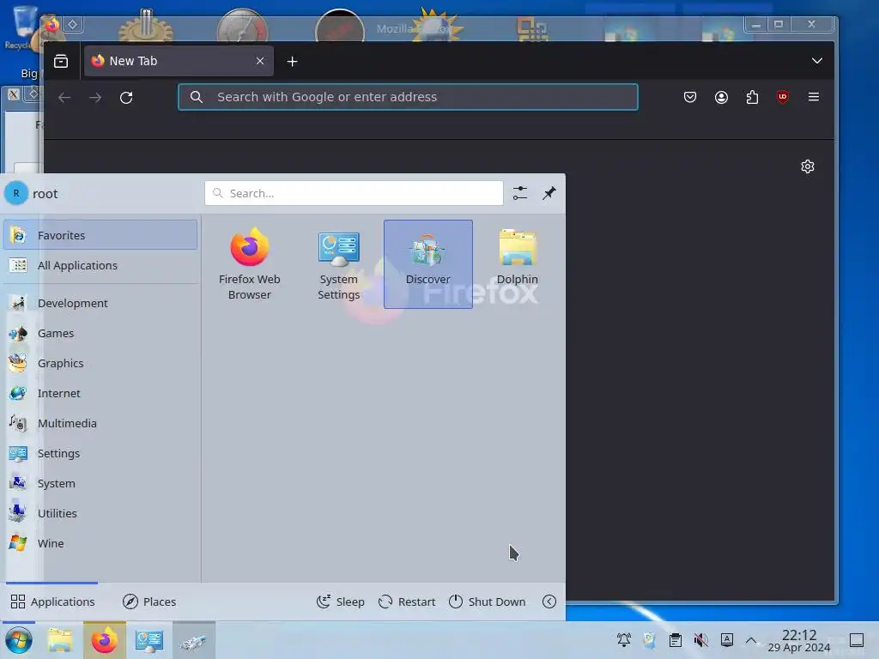
Task: Launch Firefox Web Browser from favorites
Action: [250, 264]
